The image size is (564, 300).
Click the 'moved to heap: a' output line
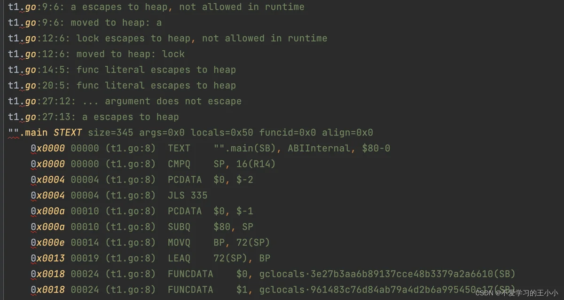click(x=85, y=23)
